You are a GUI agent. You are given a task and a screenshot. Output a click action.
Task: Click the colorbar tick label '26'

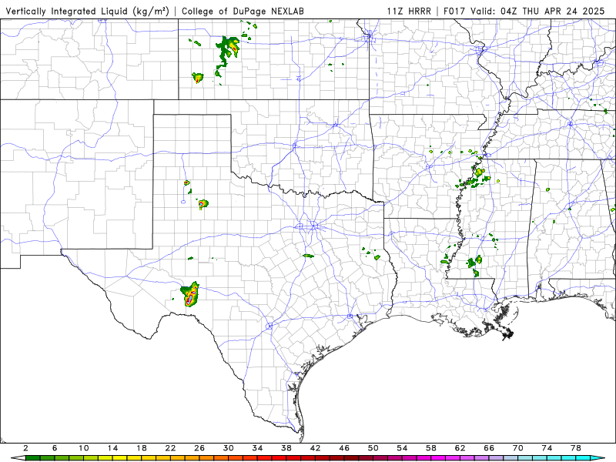point(199,448)
